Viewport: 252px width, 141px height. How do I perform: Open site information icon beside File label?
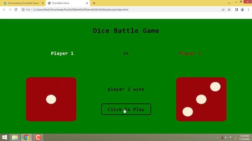coord(23,9)
